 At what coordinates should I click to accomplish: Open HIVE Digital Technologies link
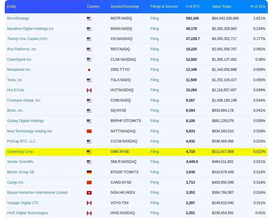pyautogui.click(x=28, y=213)
